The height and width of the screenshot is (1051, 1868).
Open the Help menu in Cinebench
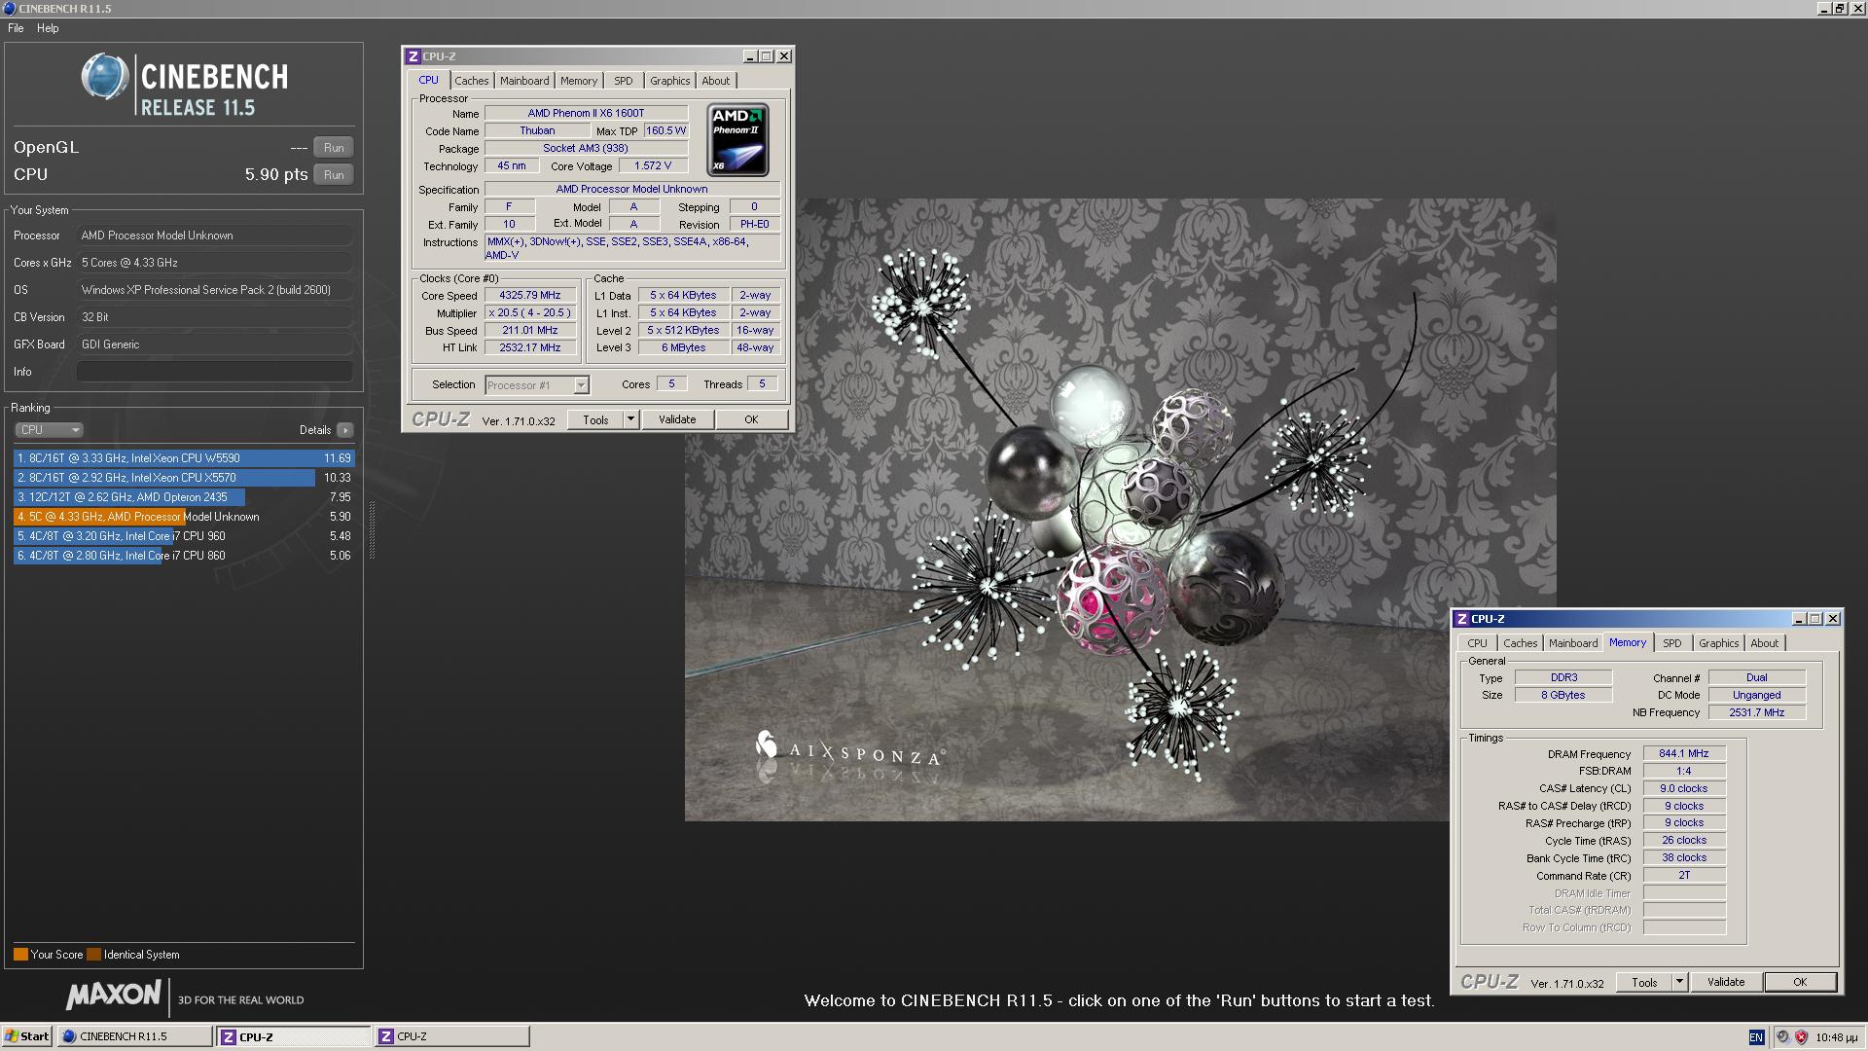coord(48,28)
